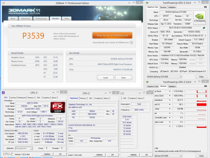Click the BIOS Version field 80.07.35.00.31

(181, 28)
